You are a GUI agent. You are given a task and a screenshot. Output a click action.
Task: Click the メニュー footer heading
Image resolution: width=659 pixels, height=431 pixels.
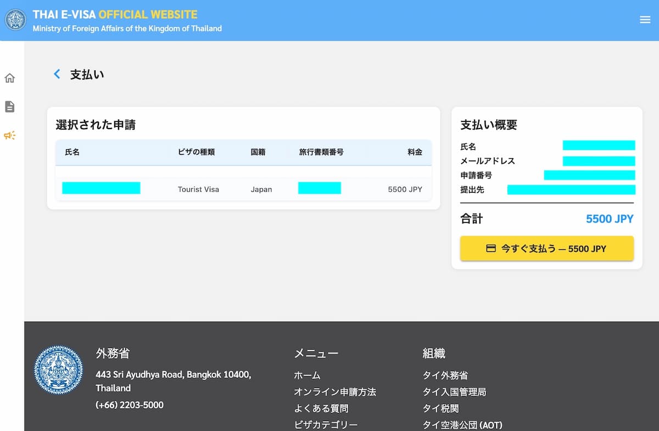[316, 353]
